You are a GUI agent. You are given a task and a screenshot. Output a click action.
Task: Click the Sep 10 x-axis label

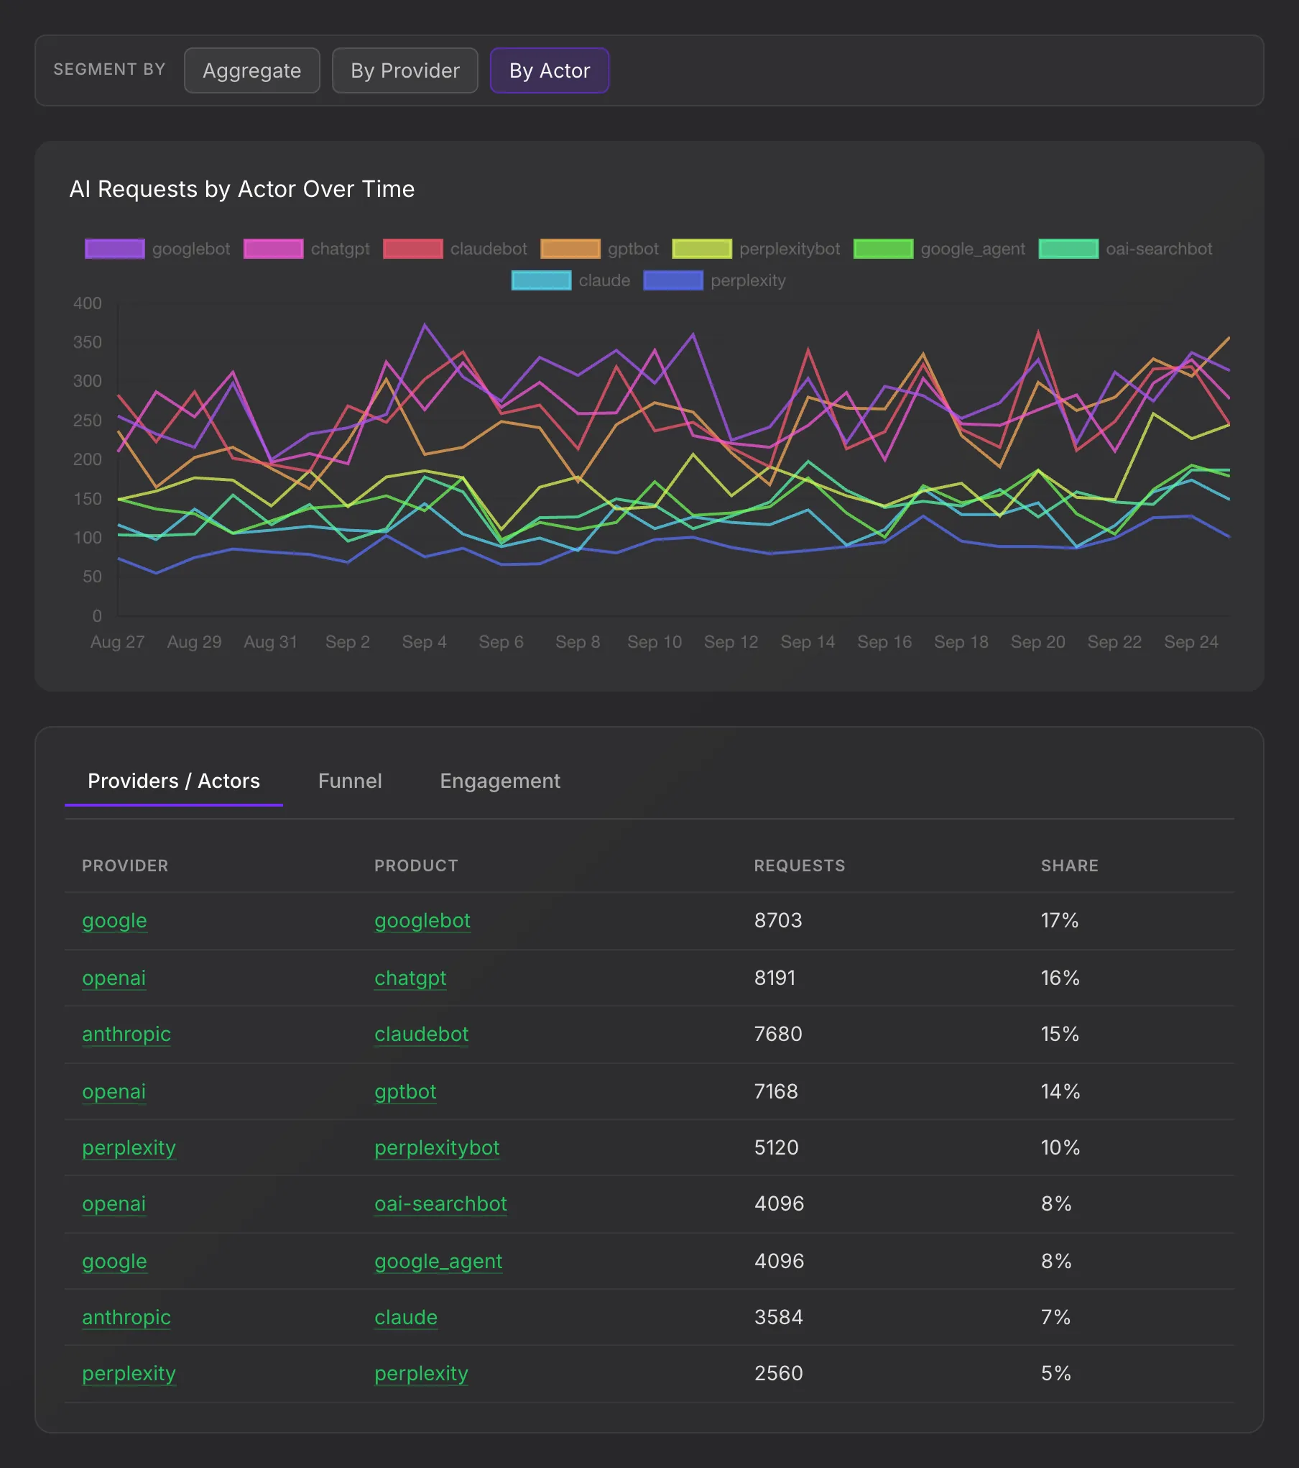[x=655, y=642]
